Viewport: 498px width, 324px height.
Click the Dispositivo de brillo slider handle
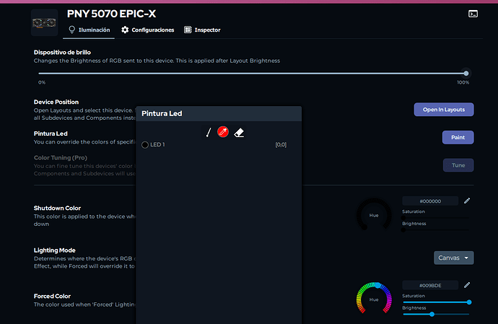tap(466, 74)
